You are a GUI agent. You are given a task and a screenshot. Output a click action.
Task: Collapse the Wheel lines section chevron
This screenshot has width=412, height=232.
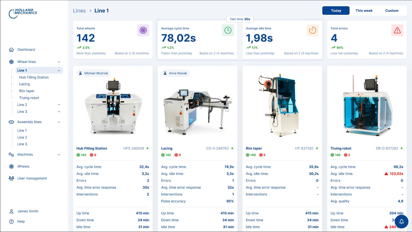[59, 62]
